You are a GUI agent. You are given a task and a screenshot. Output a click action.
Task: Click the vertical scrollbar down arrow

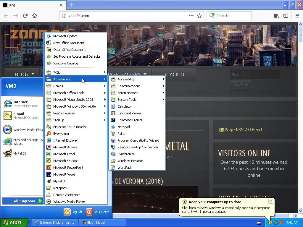300,210
